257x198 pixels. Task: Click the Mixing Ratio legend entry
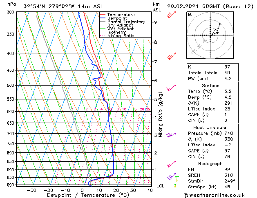(x=117, y=35)
